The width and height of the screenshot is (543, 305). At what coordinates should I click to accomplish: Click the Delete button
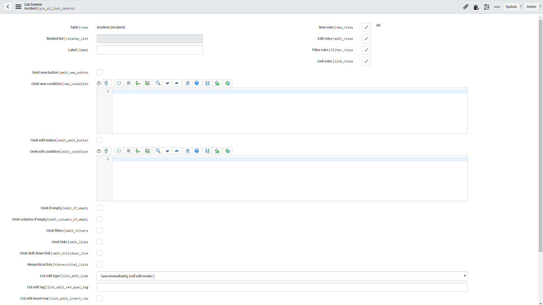coord(531,7)
